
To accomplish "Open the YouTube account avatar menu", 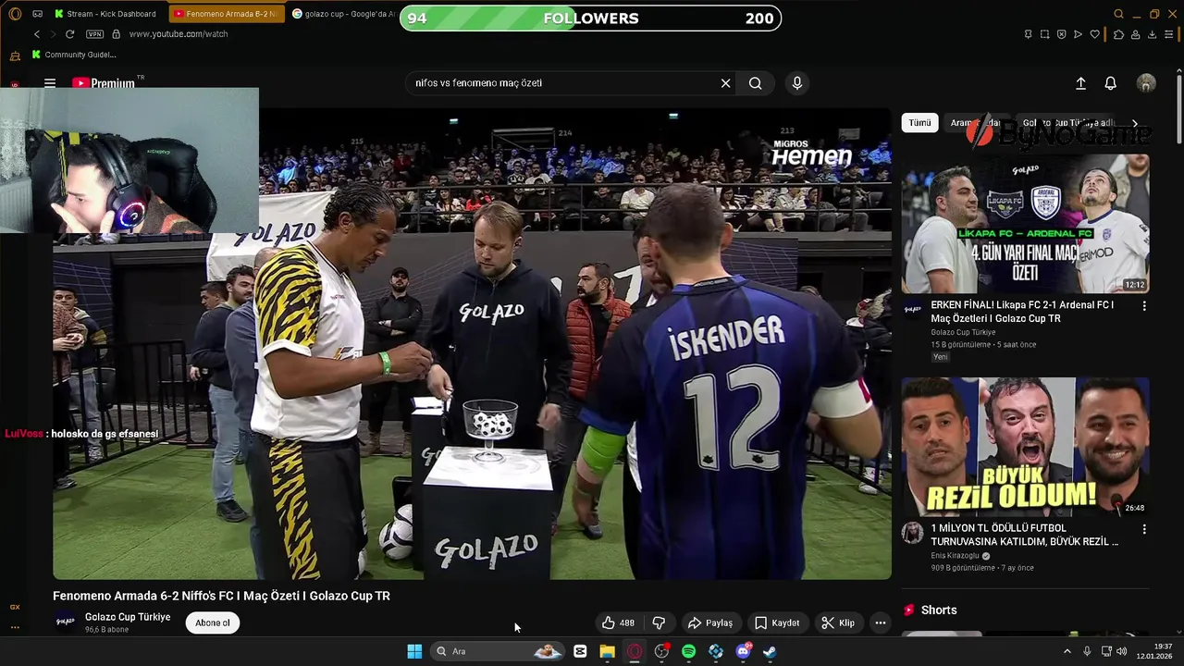I will [x=1146, y=83].
